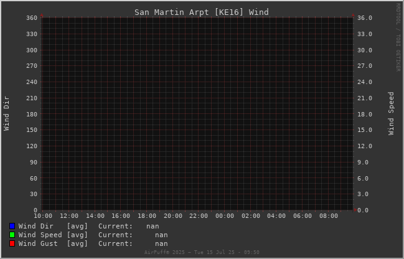The height and width of the screenshot is (259, 404).
Task: Click the 12:00 time axis label
Action: coord(69,216)
